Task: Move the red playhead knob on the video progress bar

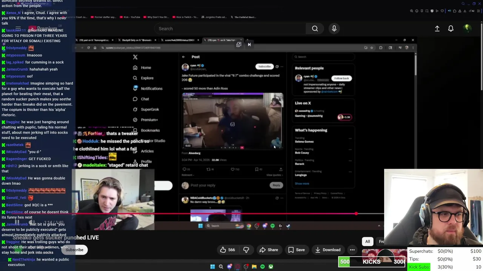Action: pyautogui.click(x=356, y=213)
